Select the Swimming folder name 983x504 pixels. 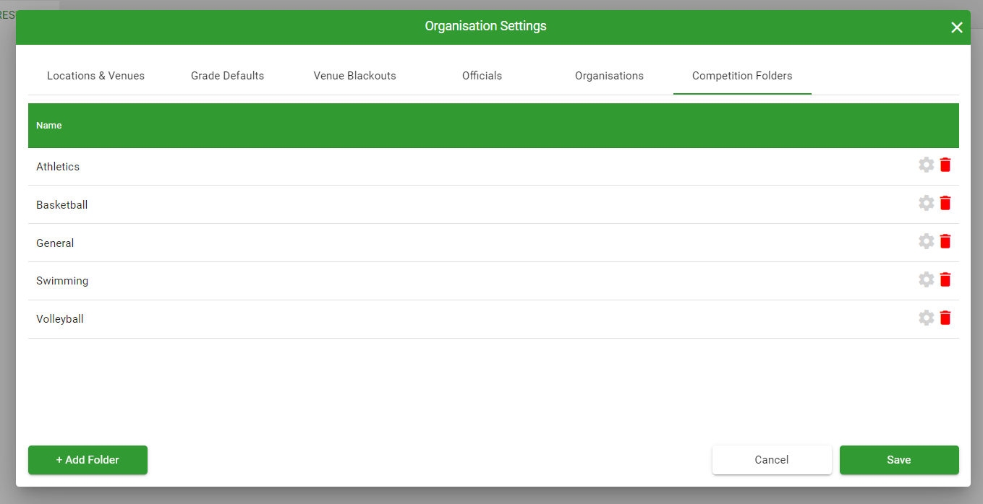(x=62, y=281)
